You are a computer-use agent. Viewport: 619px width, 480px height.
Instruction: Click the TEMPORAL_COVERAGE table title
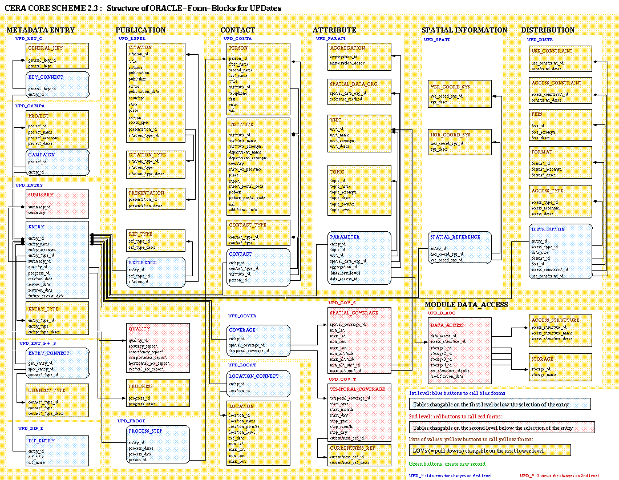click(x=357, y=389)
